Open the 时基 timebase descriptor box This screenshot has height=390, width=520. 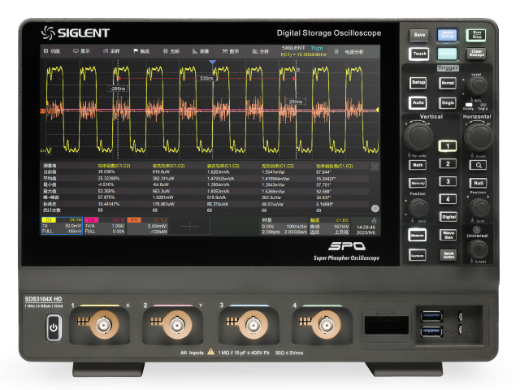(x=284, y=226)
